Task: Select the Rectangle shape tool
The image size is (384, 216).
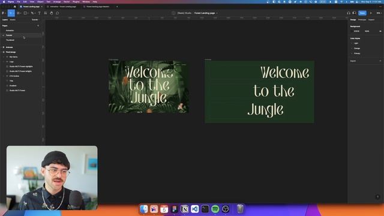Action: tap(25, 13)
